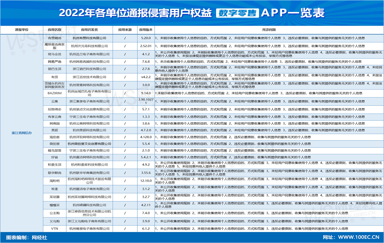The height and width of the screenshot is (243, 384).
Task: Click the 所涉问题 column header
Action: 269,30
